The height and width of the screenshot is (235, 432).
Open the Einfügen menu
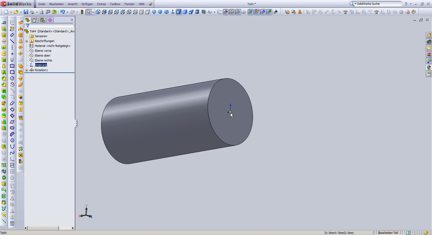pos(87,4)
